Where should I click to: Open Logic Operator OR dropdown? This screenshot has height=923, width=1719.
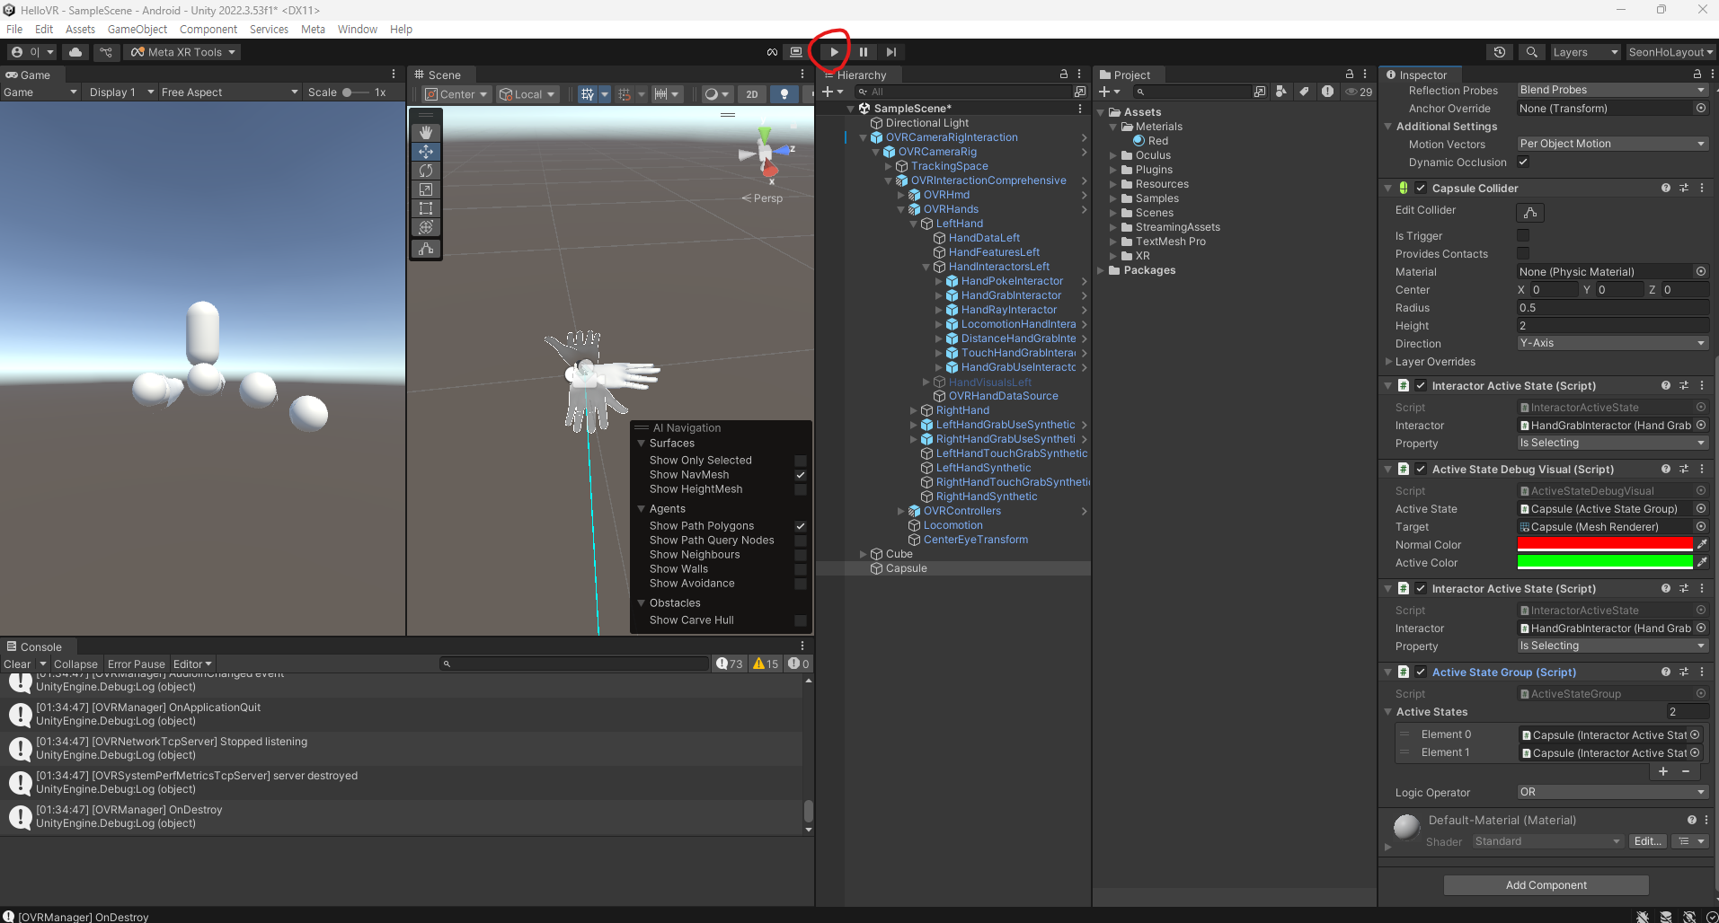(1612, 792)
